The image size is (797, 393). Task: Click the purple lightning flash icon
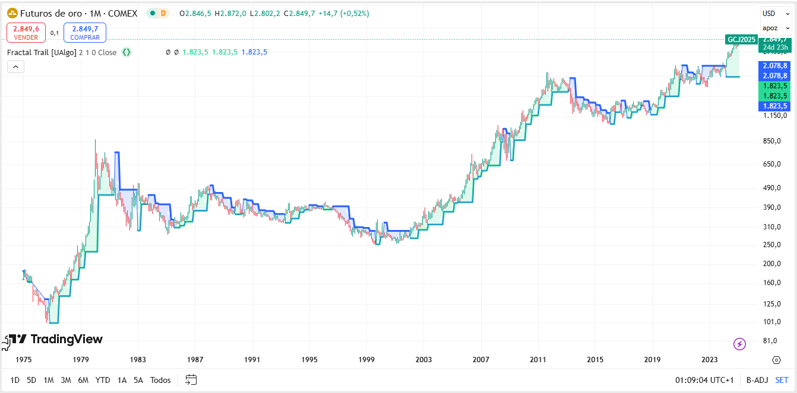click(739, 344)
